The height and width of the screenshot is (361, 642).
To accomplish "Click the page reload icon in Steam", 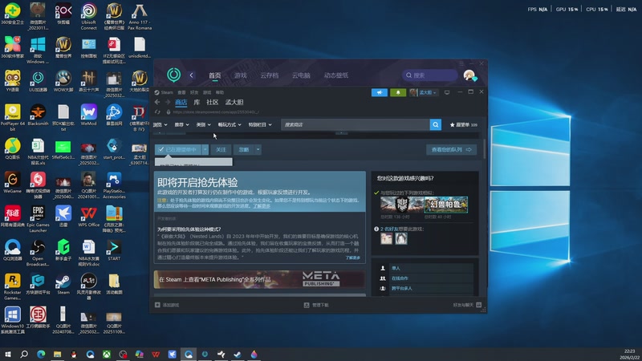I will (157, 112).
